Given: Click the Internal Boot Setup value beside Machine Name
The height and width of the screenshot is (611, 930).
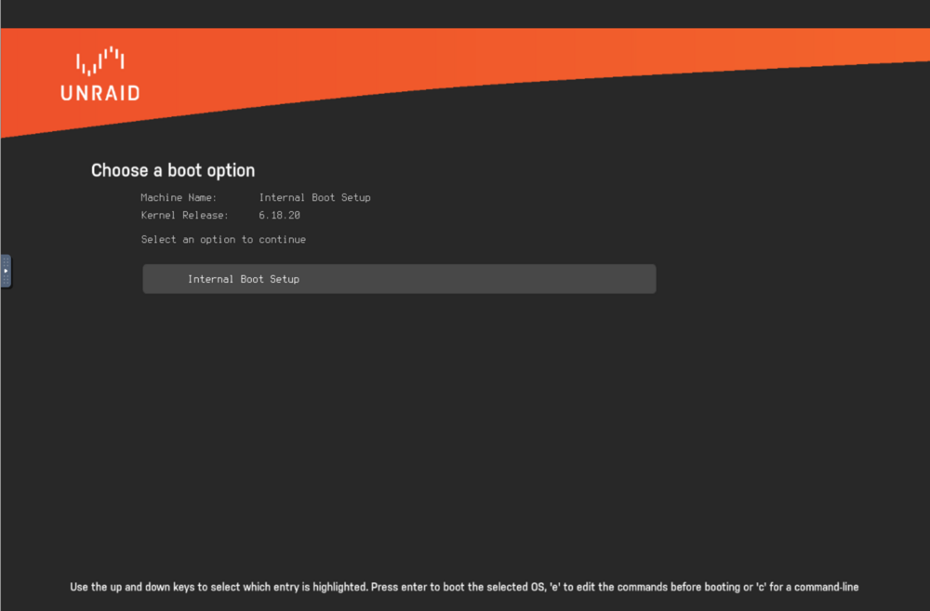Looking at the screenshot, I should [315, 197].
